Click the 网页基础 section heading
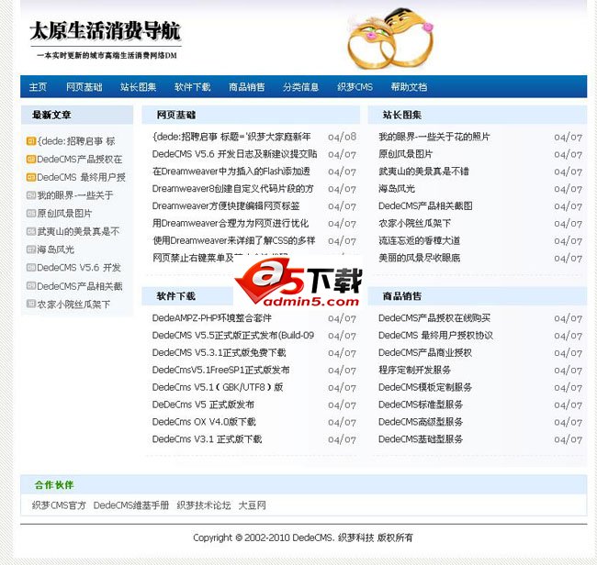 point(176,115)
